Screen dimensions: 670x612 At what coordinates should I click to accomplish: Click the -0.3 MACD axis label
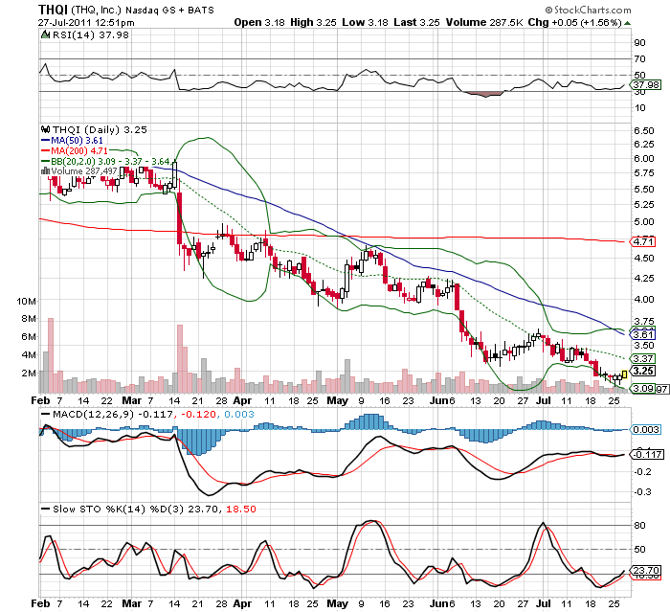click(x=642, y=492)
